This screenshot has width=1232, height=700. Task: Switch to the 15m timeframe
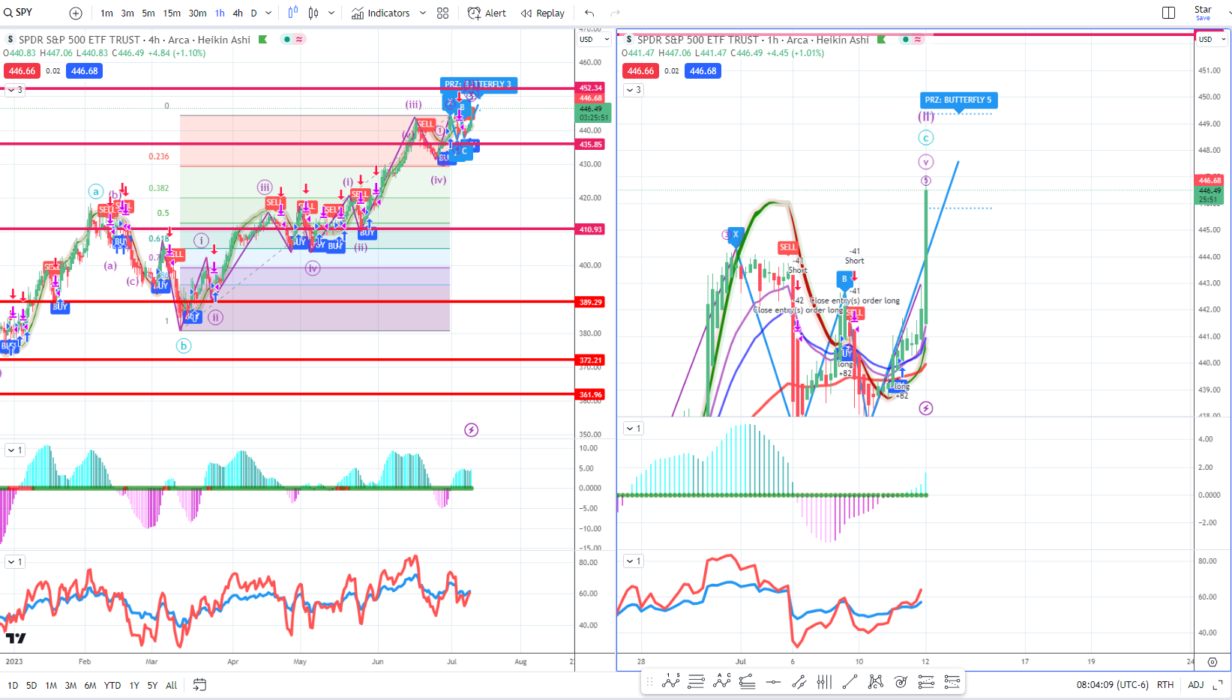coord(172,13)
